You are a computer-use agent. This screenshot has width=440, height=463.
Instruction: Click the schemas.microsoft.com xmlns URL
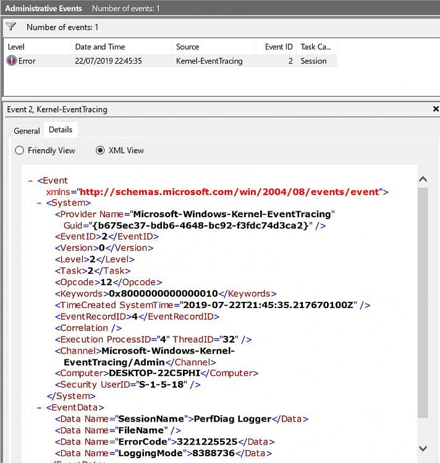click(x=229, y=192)
